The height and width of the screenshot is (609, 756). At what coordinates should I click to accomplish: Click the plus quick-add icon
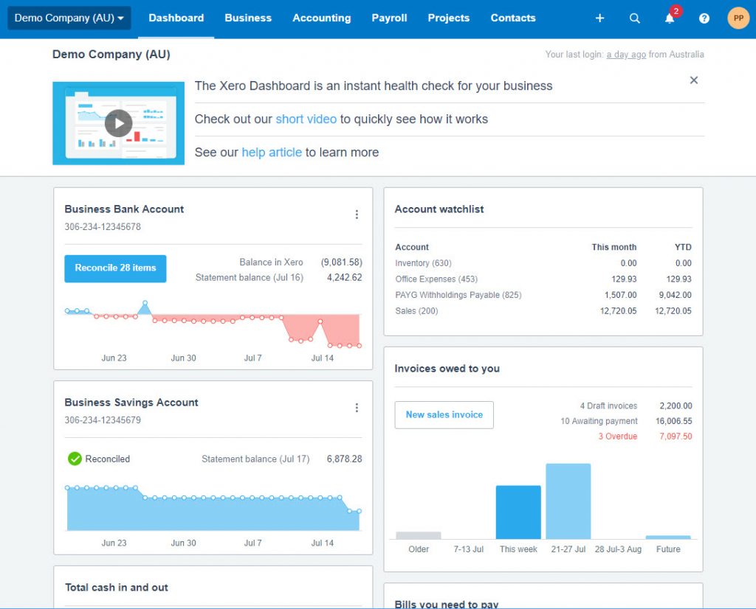click(x=599, y=18)
